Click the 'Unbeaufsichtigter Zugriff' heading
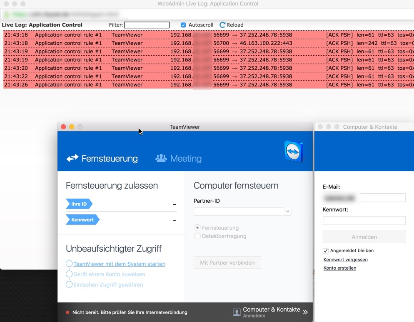414x322 pixels. coord(114,248)
